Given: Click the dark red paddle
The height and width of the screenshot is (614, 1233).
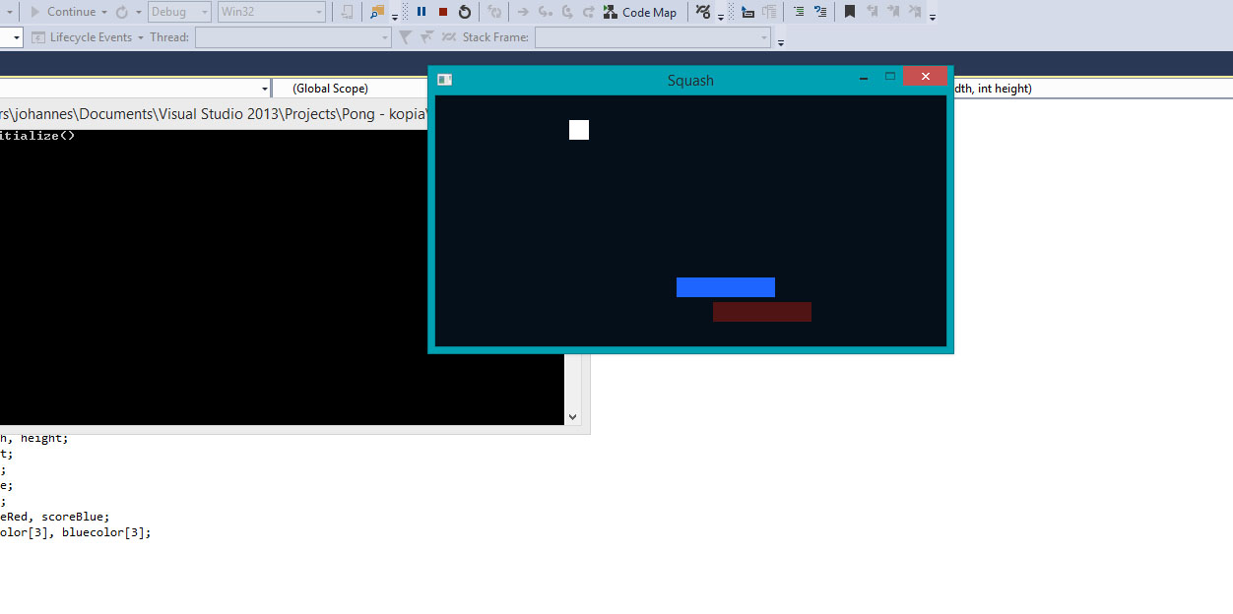Looking at the screenshot, I should 761,312.
